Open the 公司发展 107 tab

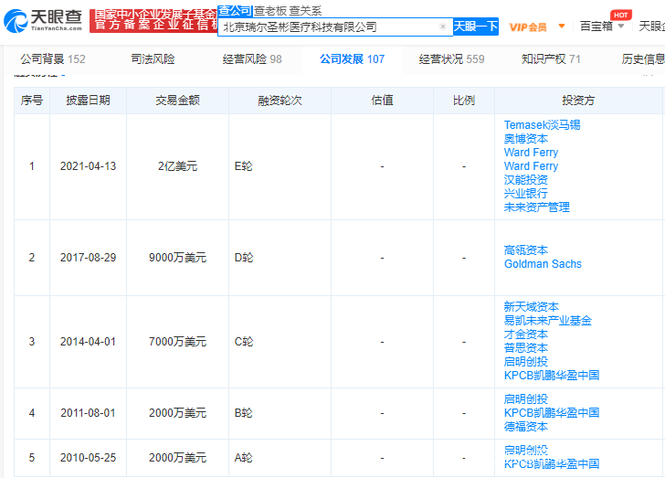352,59
